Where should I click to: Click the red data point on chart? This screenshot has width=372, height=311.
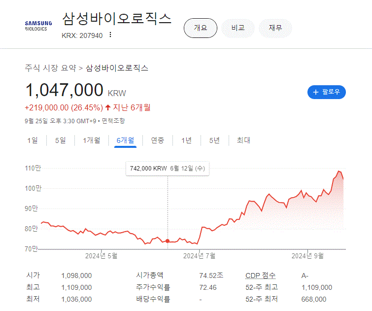(x=168, y=241)
